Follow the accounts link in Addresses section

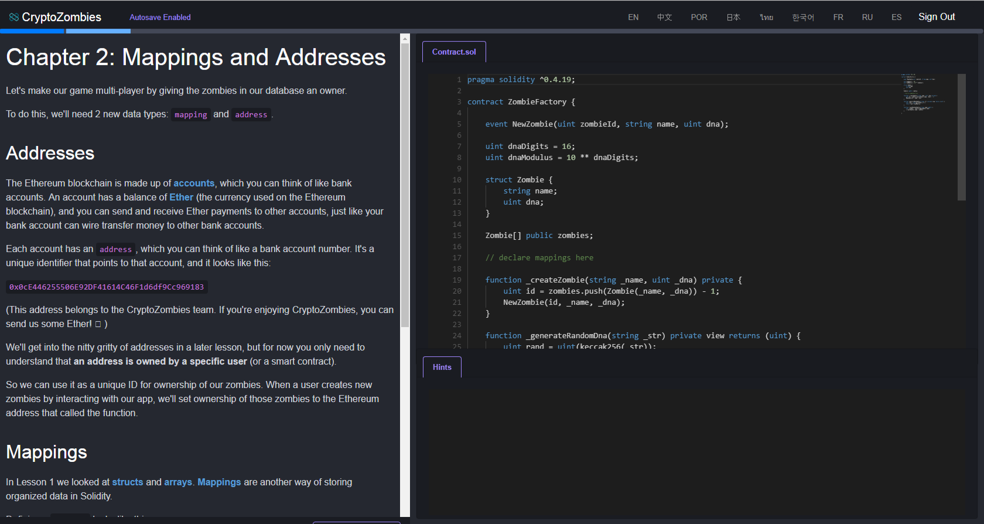coord(194,183)
